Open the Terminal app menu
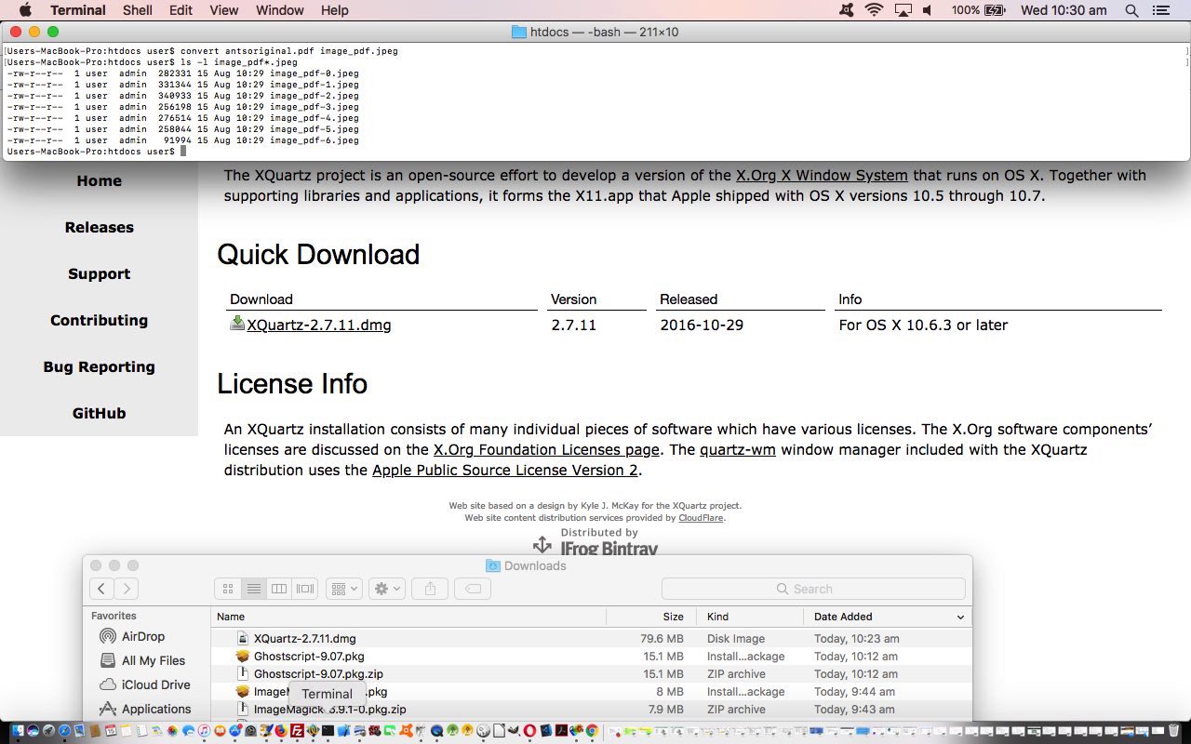 click(x=78, y=10)
